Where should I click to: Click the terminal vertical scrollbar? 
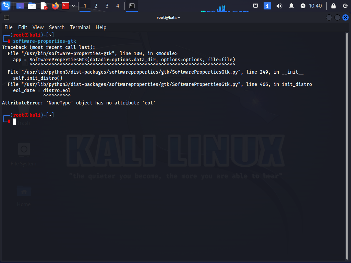pyautogui.click(x=347, y=146)
